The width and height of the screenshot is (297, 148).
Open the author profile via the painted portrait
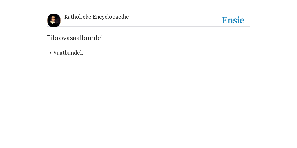tap(54, 21)
